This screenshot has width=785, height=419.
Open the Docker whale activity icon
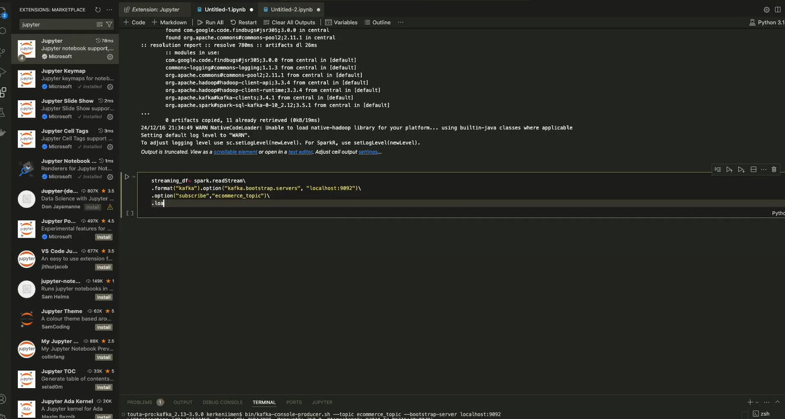pyautogui.click(x=3, y=132)
